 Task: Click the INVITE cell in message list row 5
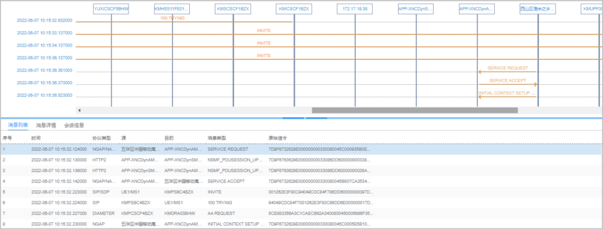(x=214, y=192)
